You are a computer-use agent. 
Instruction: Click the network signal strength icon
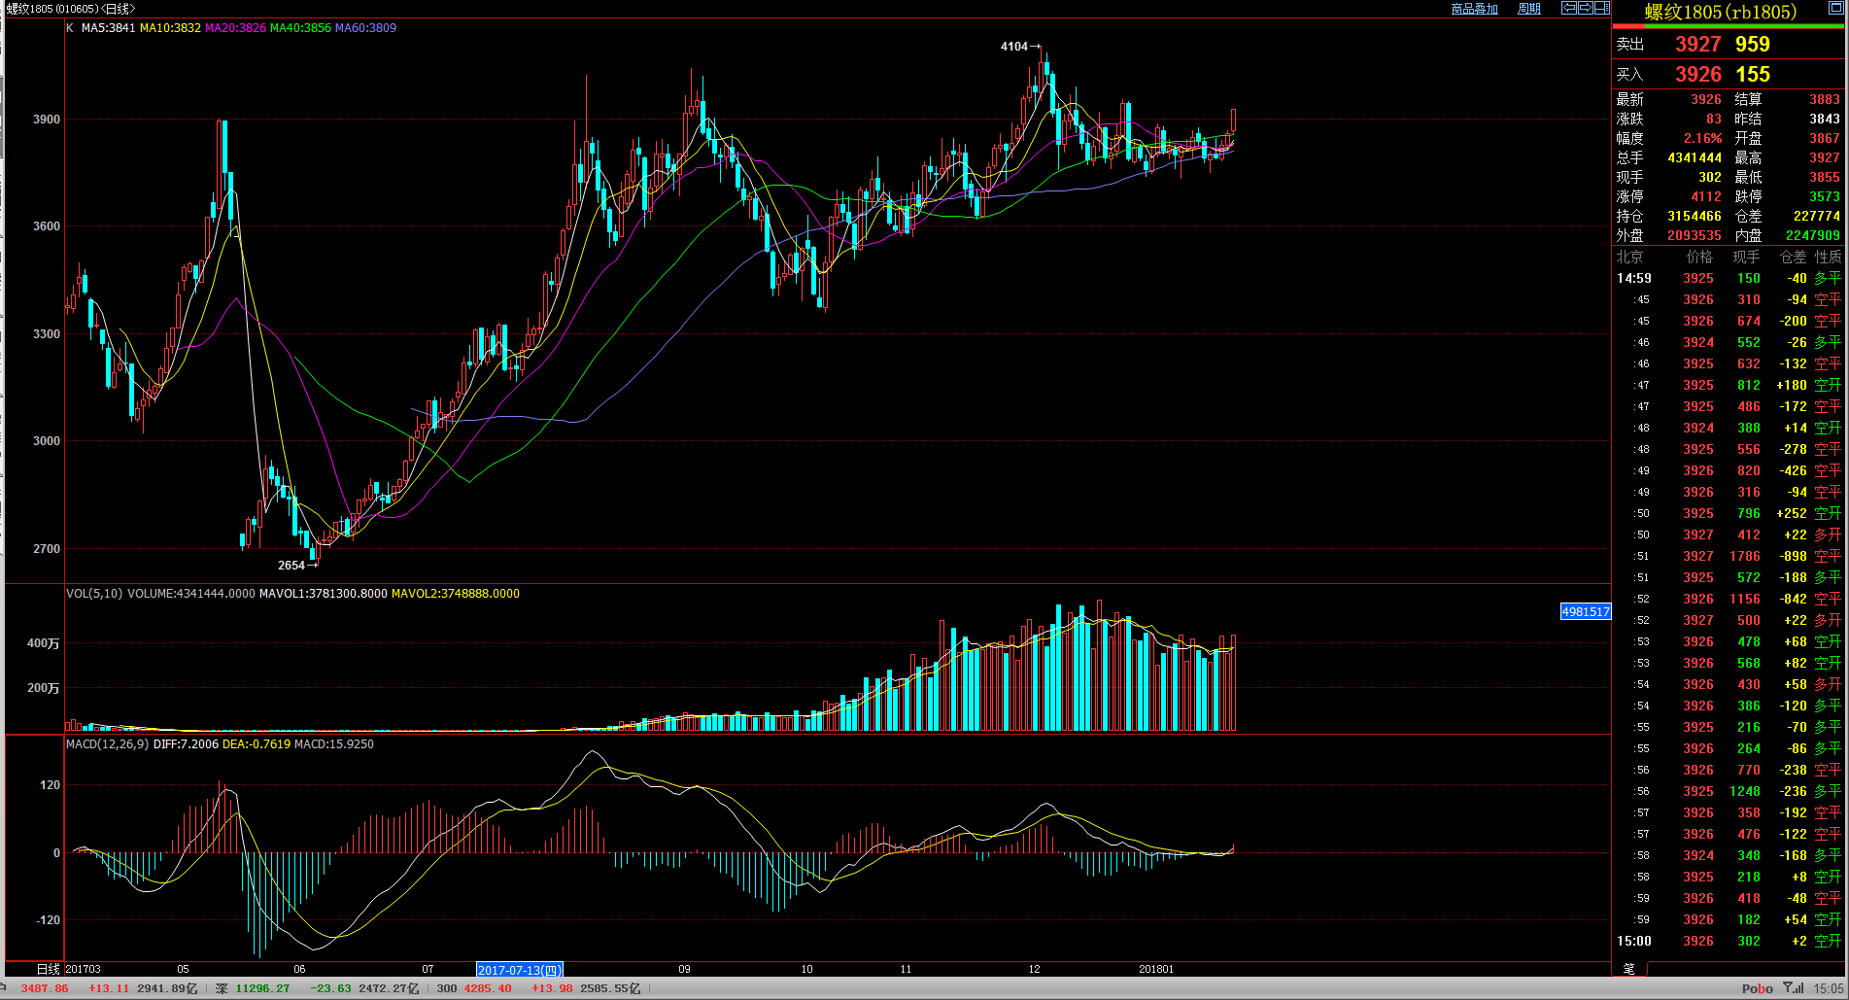click(x=1794, y=988)
